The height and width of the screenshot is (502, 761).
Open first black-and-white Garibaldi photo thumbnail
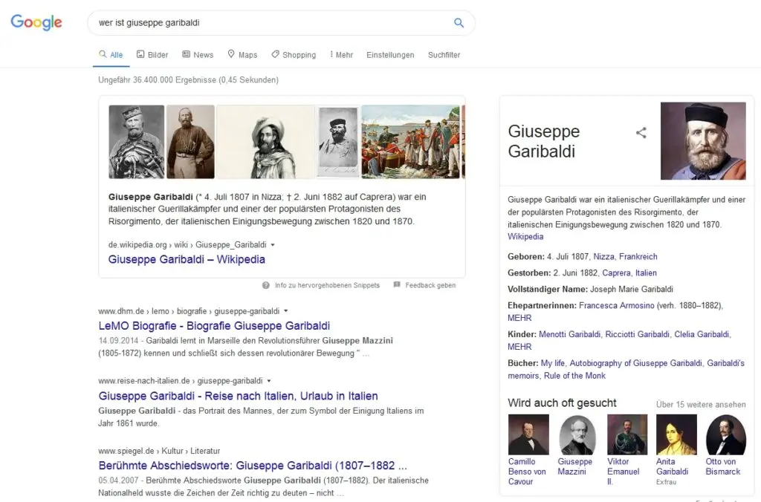tap(137, 142)
